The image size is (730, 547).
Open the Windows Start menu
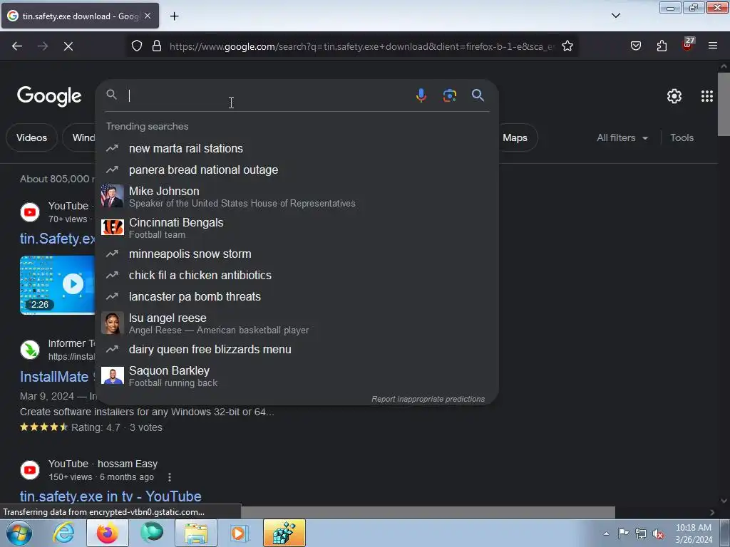(x=19, y=533)
